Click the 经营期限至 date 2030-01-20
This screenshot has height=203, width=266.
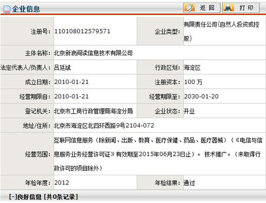(201, 97)
